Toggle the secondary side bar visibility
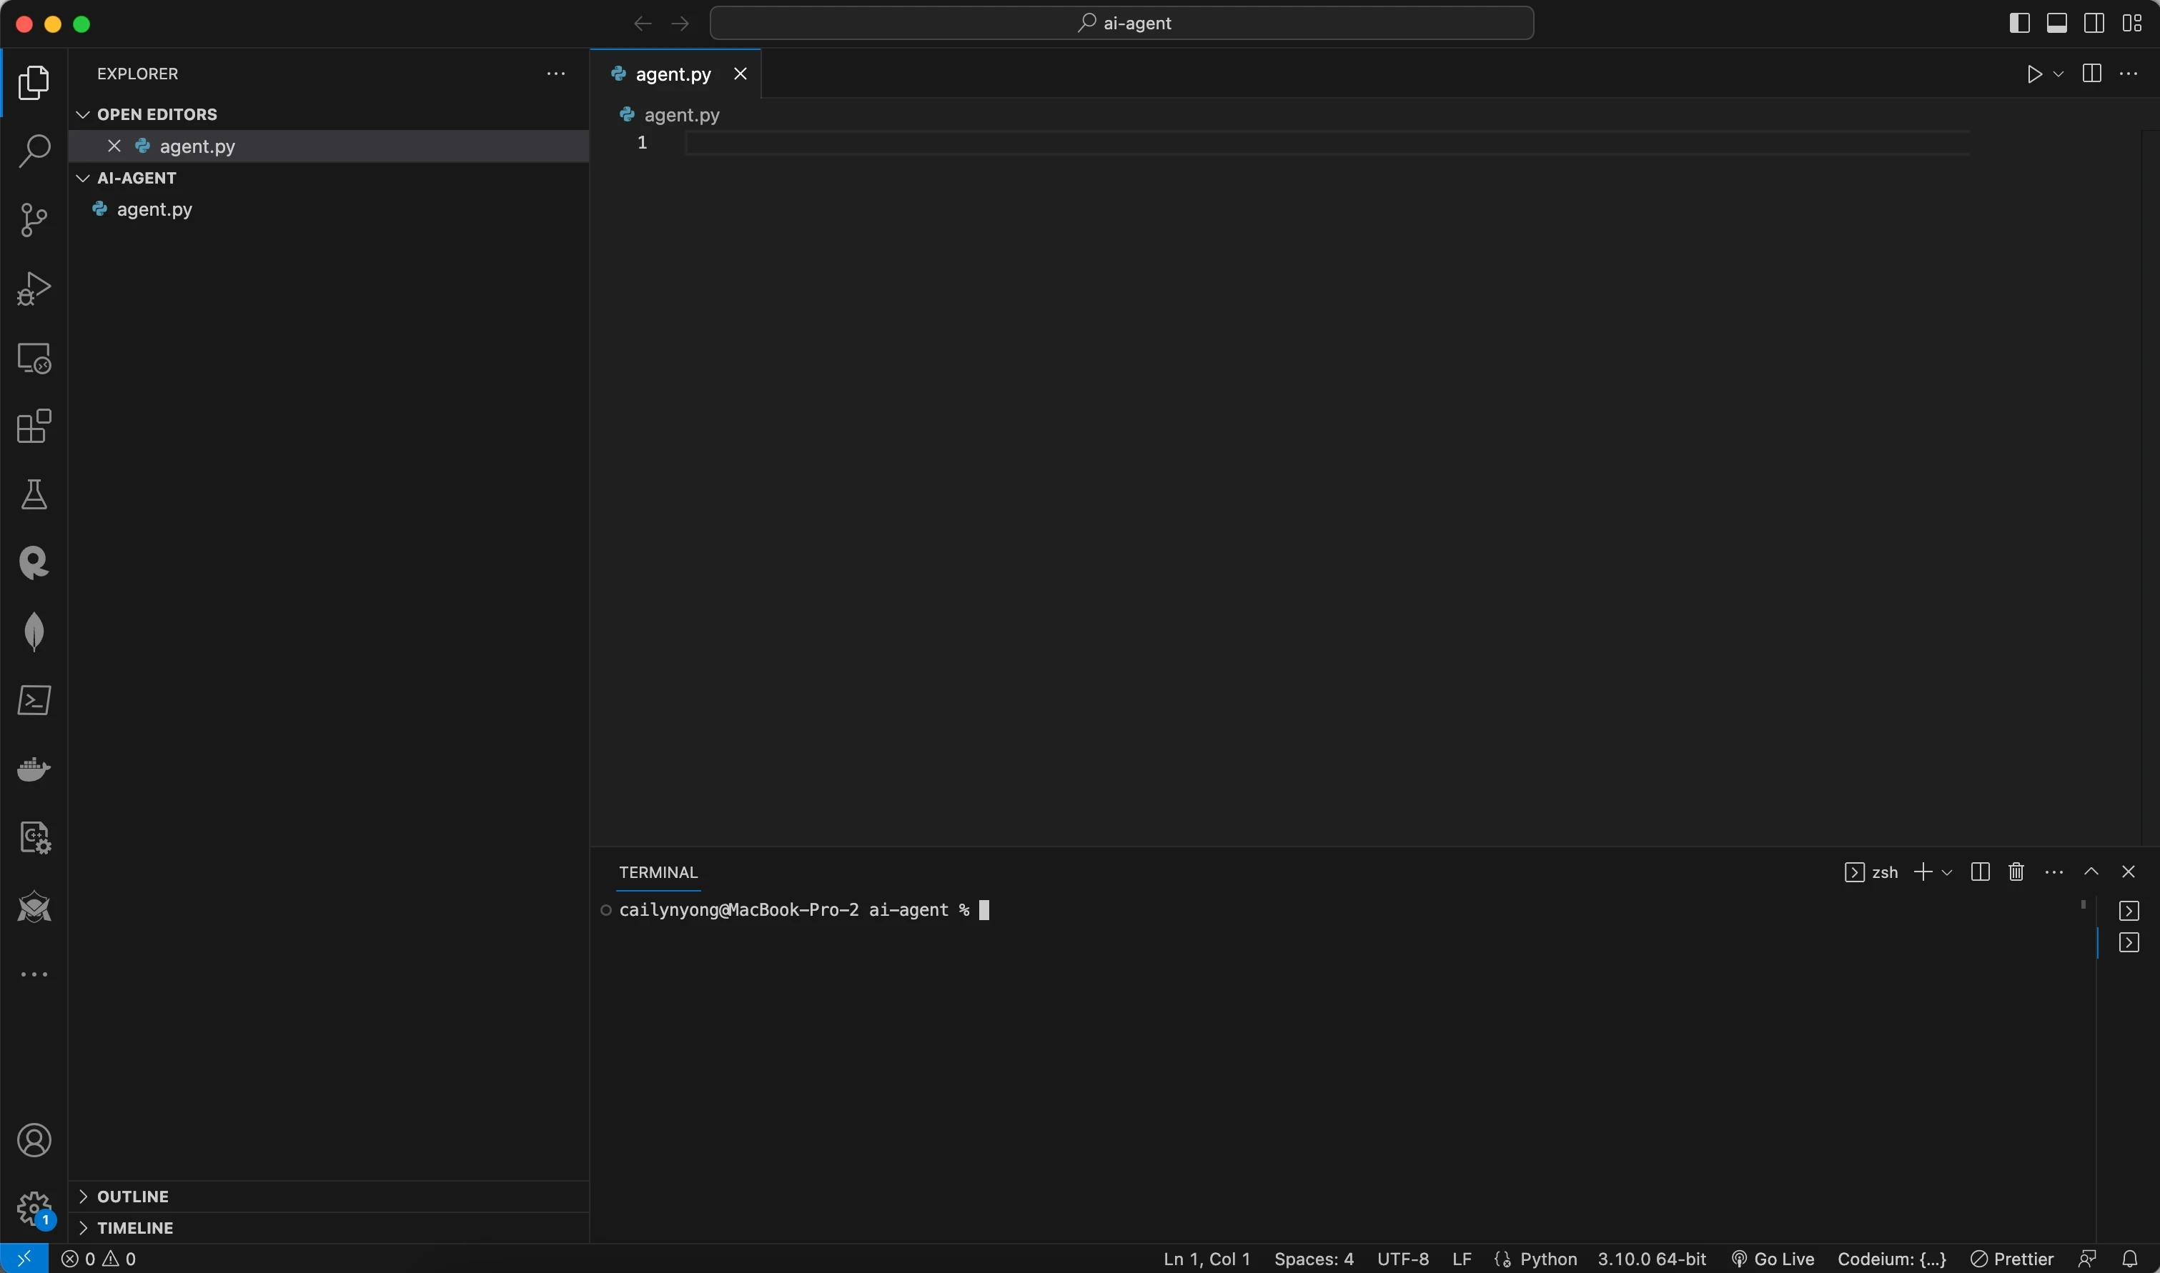 (x=2093, y=23)
